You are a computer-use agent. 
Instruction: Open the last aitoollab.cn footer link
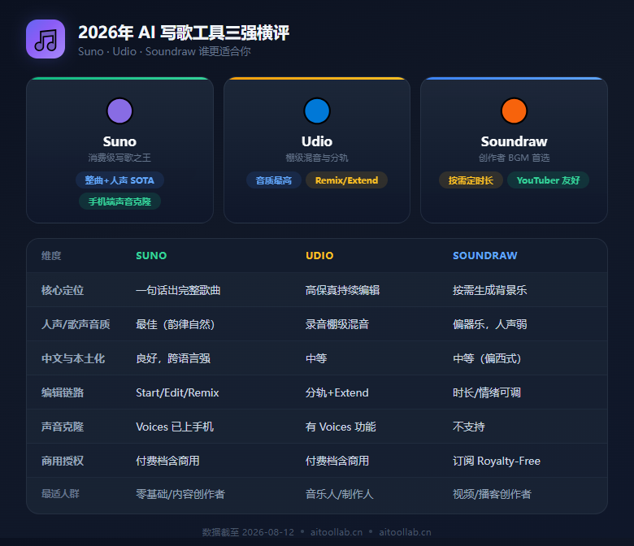[405, 532]
